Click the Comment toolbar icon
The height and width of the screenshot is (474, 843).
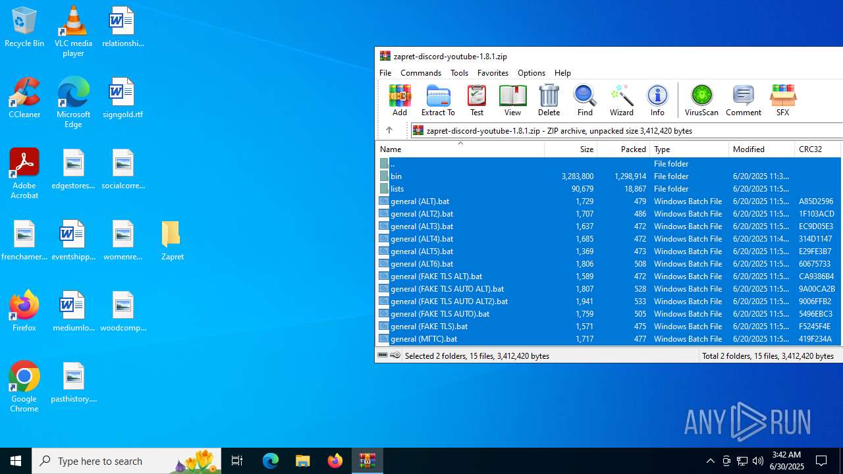coord(744,101)
